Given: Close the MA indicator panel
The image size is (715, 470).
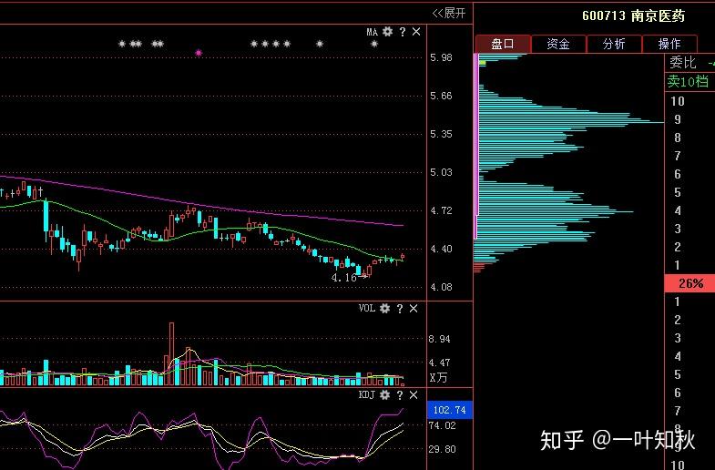Looking at the screenshot, I should (416, 32).
